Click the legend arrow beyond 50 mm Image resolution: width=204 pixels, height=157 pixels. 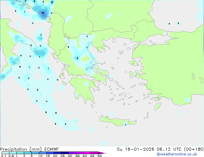coord(102,153)
